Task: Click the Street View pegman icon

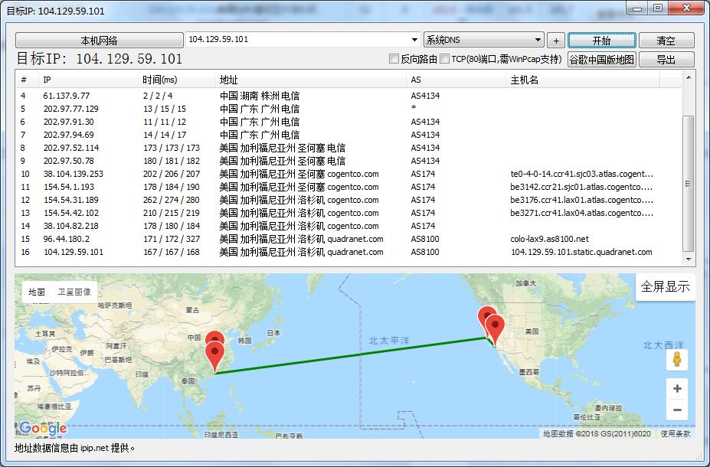Action: coord(677,360)
